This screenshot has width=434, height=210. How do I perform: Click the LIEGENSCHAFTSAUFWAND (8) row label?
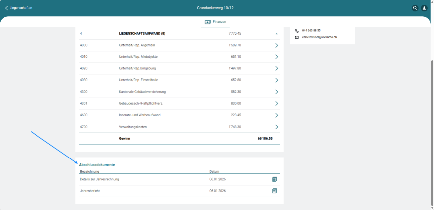coord(142,34)
